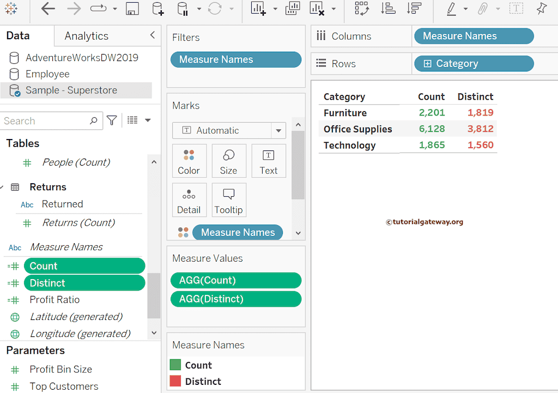Click the Undo back arrow
558x393 pixels.
(48, 9)
